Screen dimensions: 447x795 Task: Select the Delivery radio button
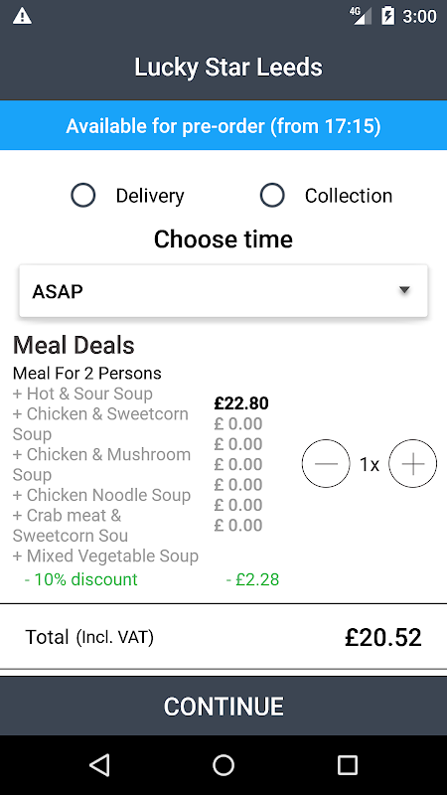tap(83, 195)
